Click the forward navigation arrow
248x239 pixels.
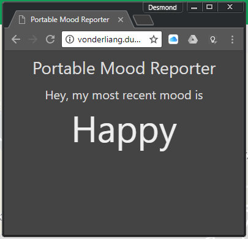coord(33,39)
